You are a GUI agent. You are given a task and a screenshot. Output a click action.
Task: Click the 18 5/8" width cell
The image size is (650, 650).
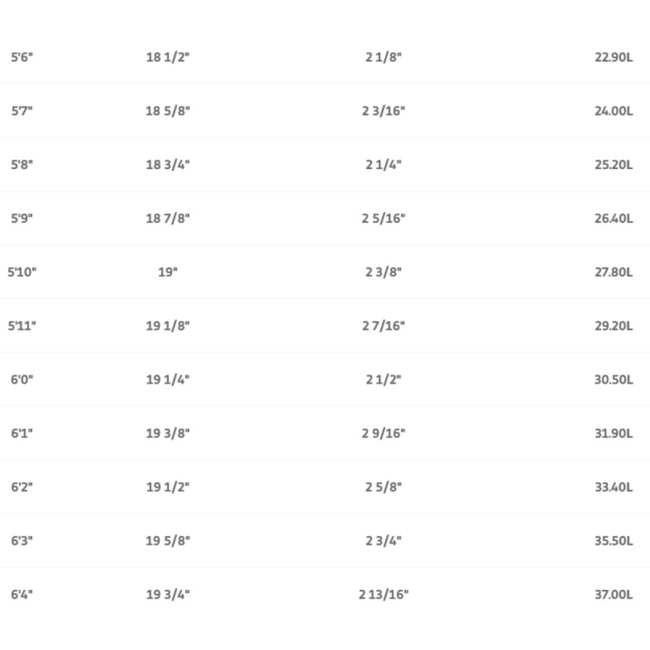pyautogui.click(x=167, y=110)
